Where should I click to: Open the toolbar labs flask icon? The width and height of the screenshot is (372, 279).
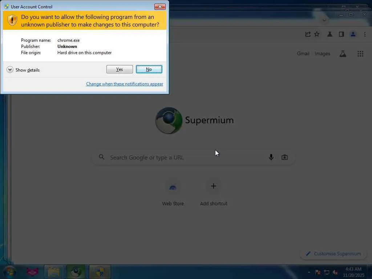(x=330, y=35)
